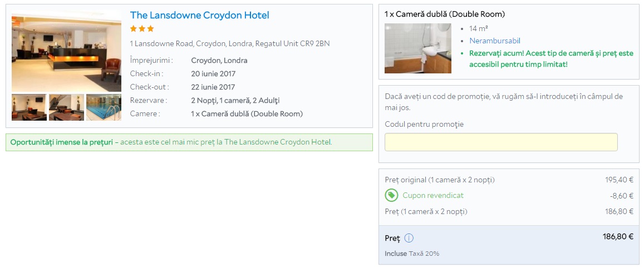This screenshot has width=644, height=268.
Task: Click the total price 186,80 € in bold
Action: [x=618, y=236]
